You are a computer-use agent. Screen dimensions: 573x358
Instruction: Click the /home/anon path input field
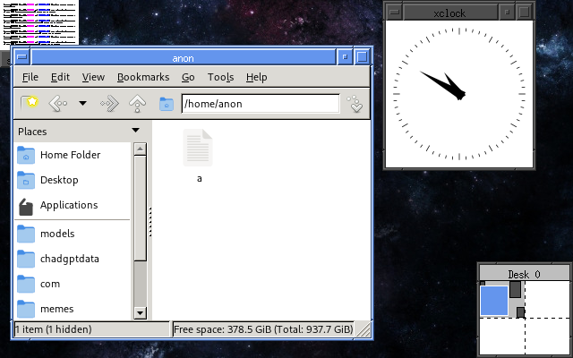tap(261, 104)
